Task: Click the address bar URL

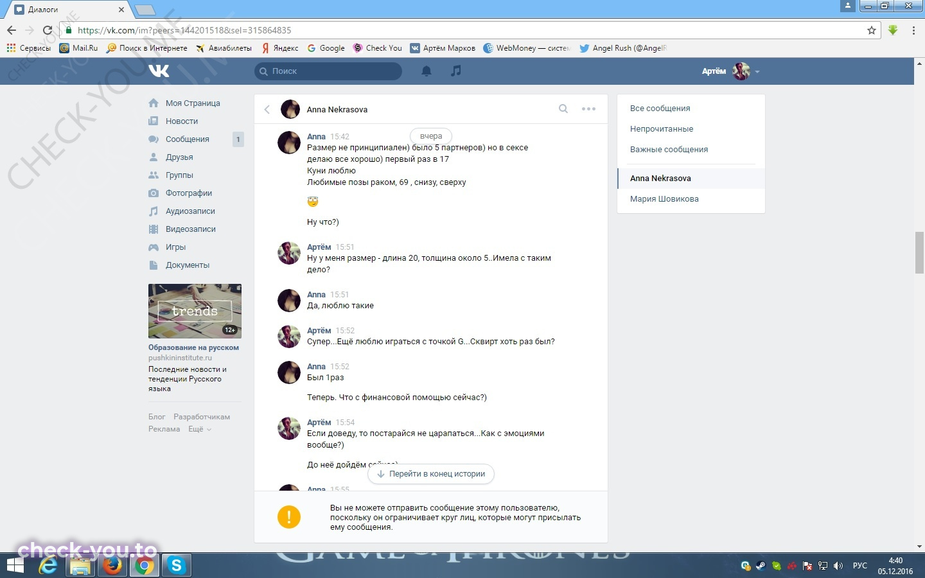Action: (x=184, y=30)
